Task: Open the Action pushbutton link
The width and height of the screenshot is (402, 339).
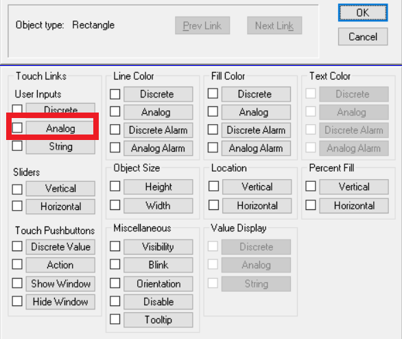Action: (60, 265)
